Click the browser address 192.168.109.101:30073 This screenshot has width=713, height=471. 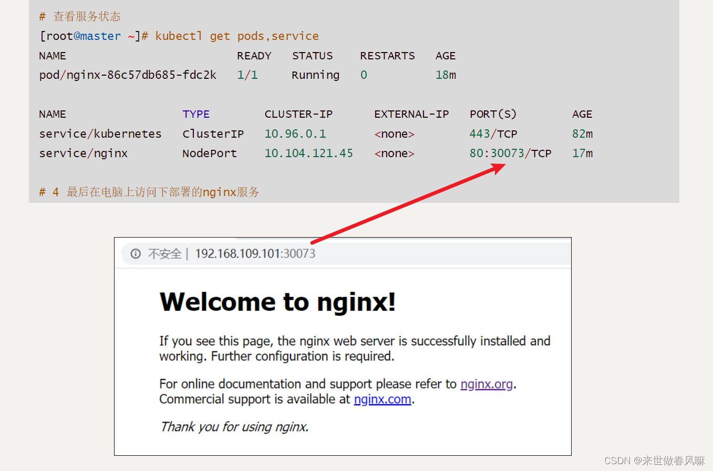click(x=255, y=254)
